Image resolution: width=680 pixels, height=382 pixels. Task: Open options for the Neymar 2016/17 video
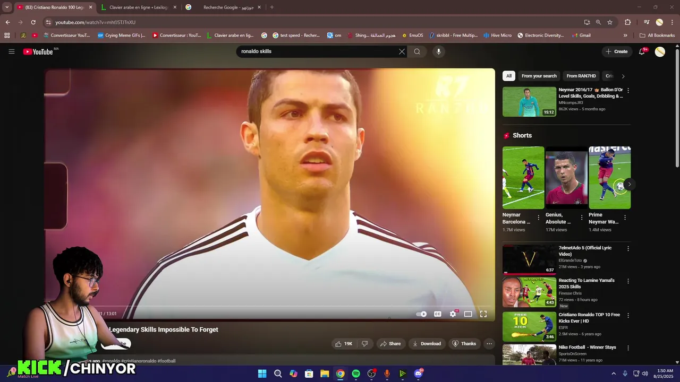(628, 91)
